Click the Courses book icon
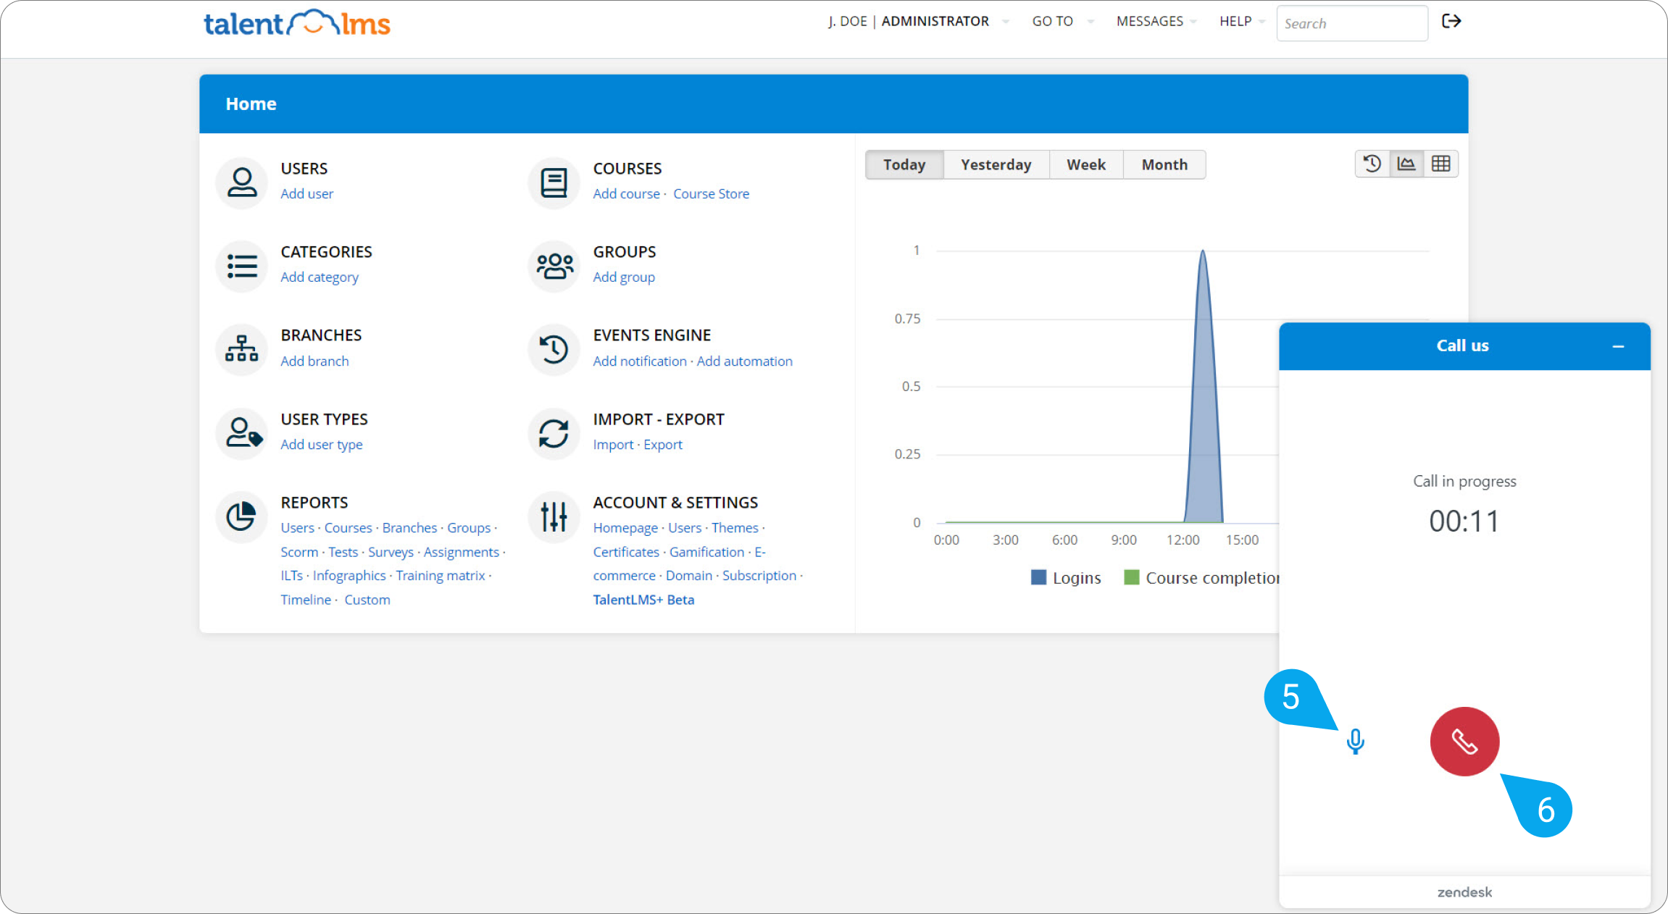 click(554, 183)
